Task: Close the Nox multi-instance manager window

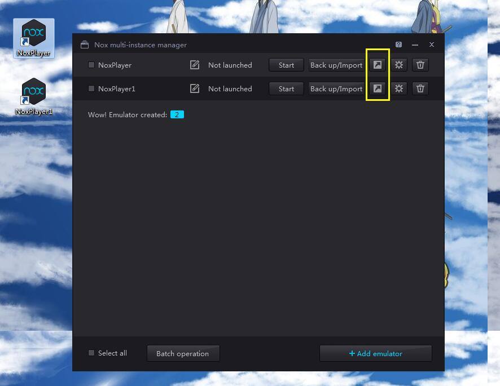Action: pos(432,45)
